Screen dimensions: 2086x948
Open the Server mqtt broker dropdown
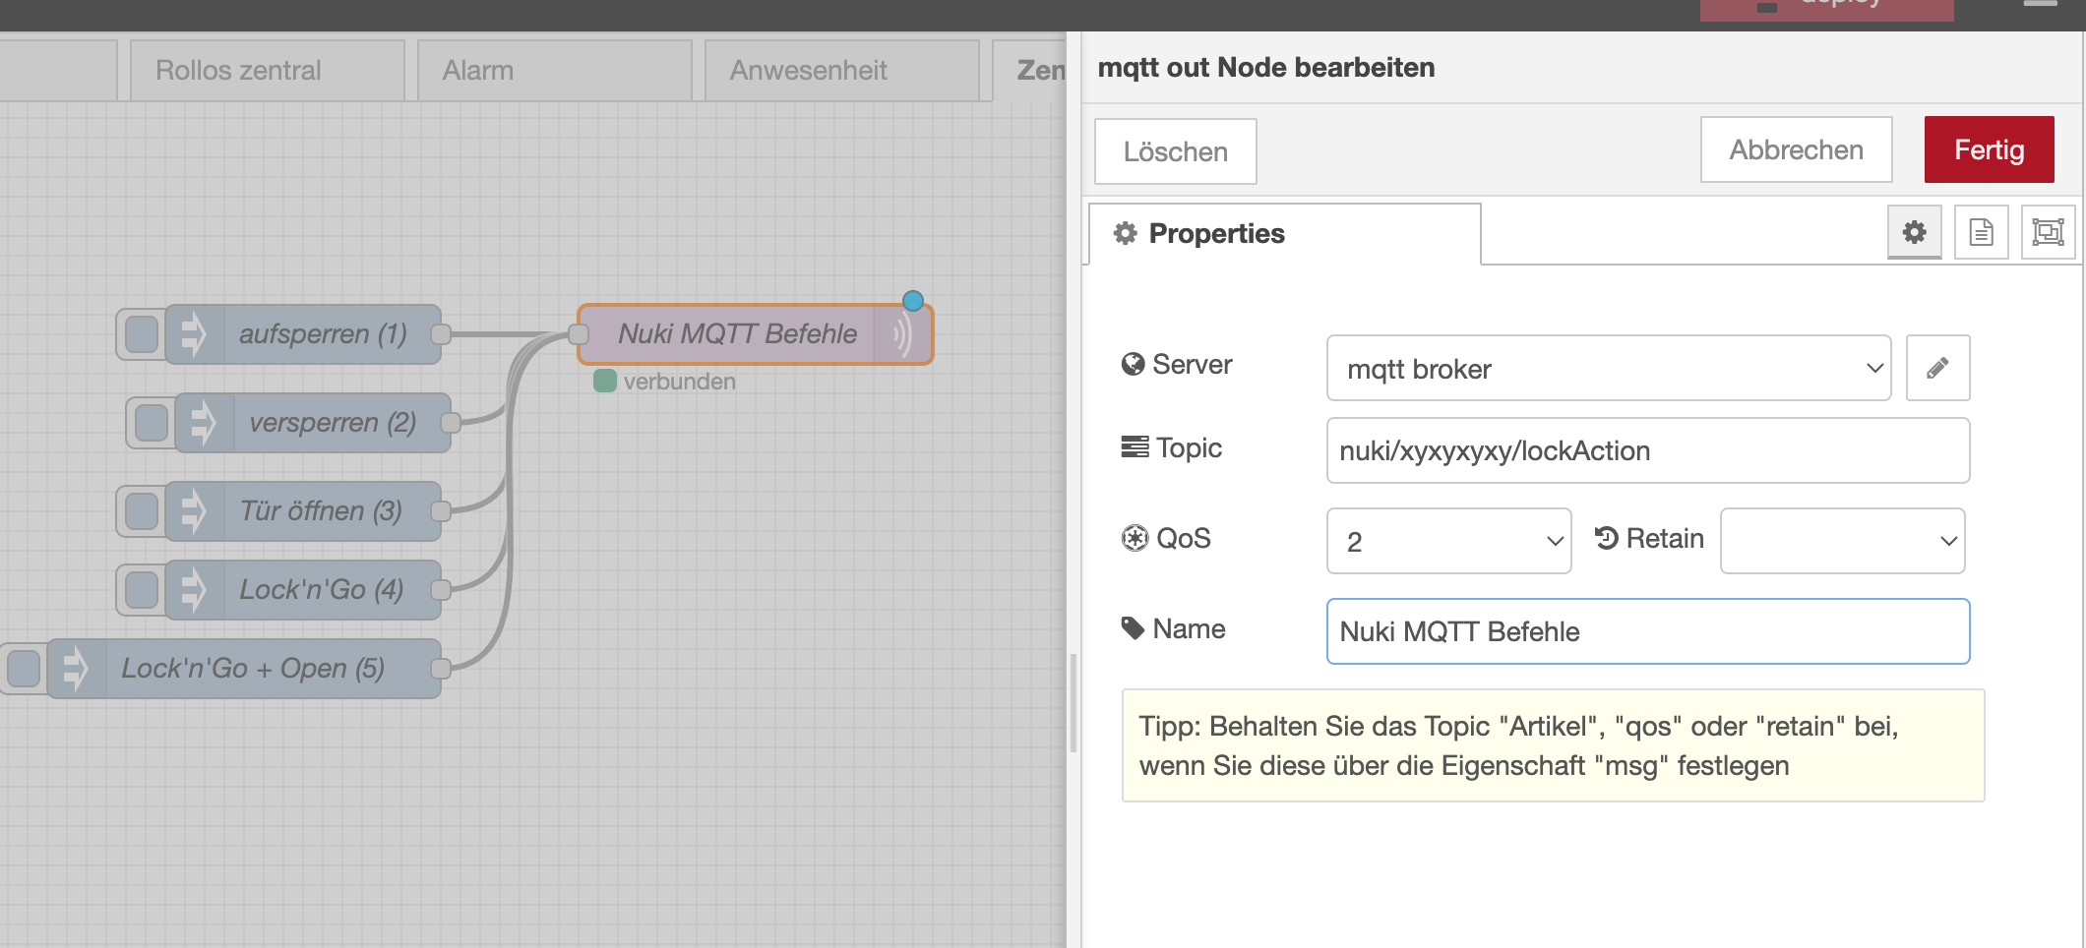(1608, 368)
